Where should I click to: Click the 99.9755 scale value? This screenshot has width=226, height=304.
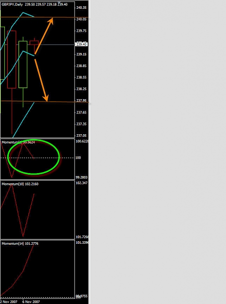click(81, 296)
